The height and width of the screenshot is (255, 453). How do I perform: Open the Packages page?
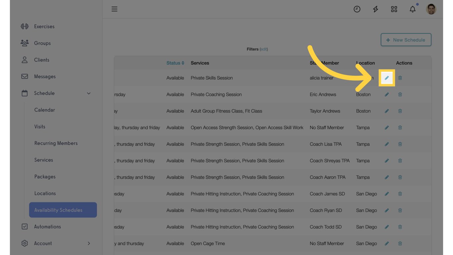[x=44, y=176]
